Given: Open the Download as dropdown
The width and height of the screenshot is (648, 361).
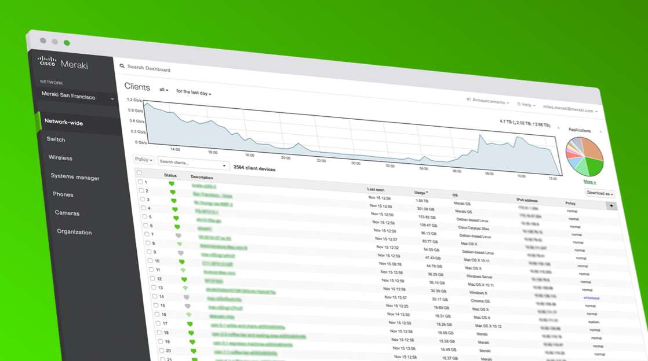Looking at the screenshot, I should 600,193.
